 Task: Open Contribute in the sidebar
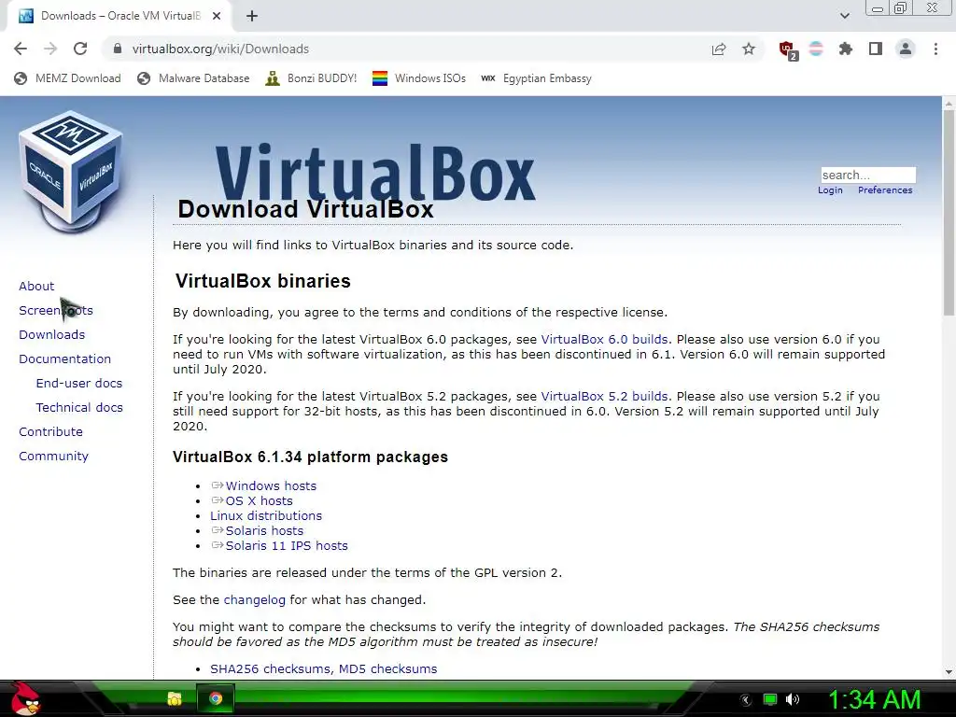50,431
